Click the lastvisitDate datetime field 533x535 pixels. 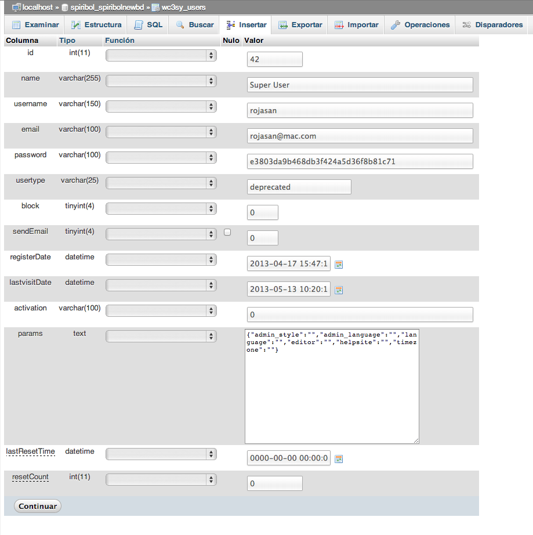tap(288, 290)
